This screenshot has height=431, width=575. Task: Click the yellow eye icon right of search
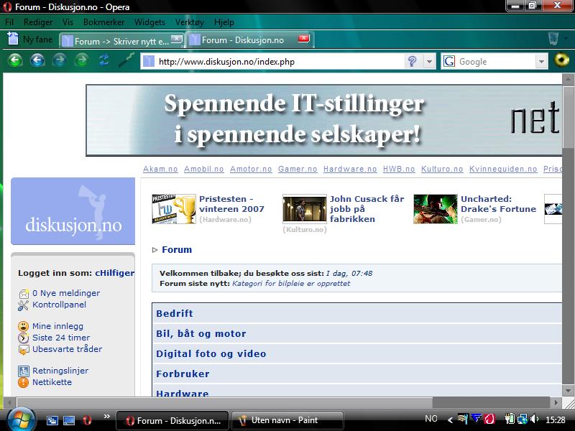tap(561, 60)
